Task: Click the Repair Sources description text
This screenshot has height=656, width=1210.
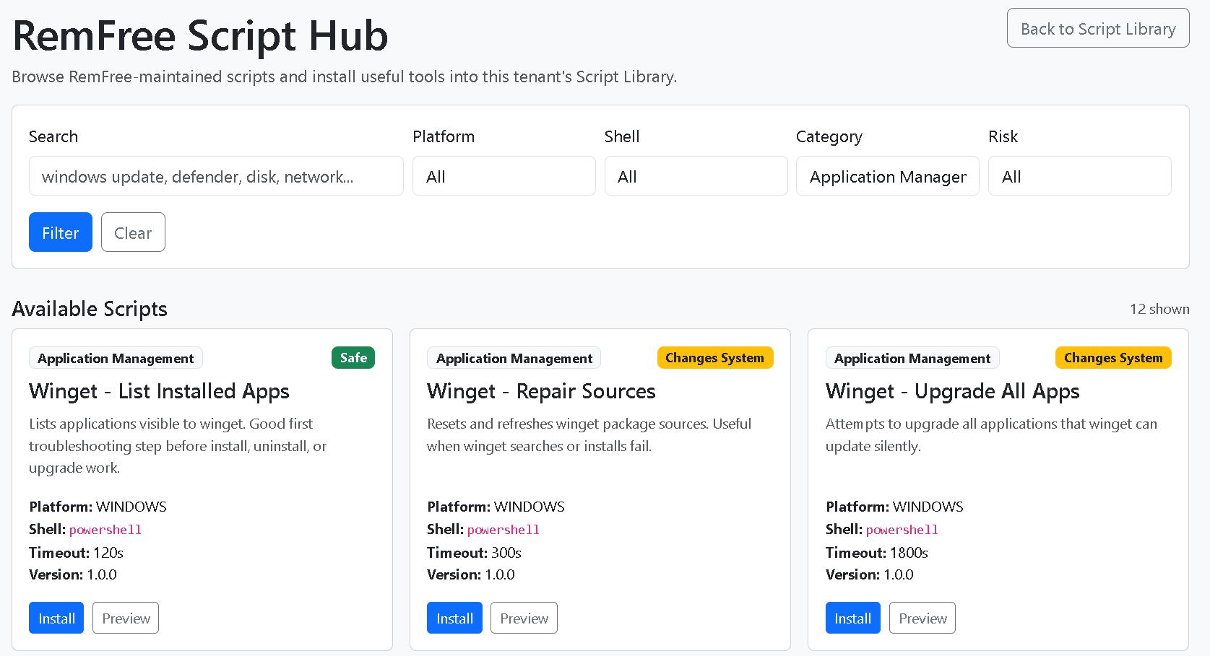Action: [x=589, y=434]
